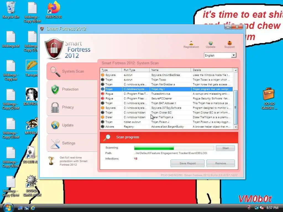Sort by Type column header
The image size is (283, 212).
click(111, 70)
